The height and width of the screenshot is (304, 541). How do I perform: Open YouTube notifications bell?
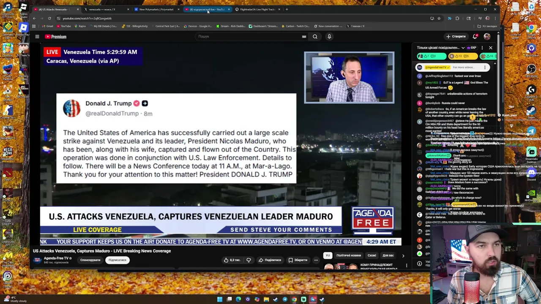point(475,36)
